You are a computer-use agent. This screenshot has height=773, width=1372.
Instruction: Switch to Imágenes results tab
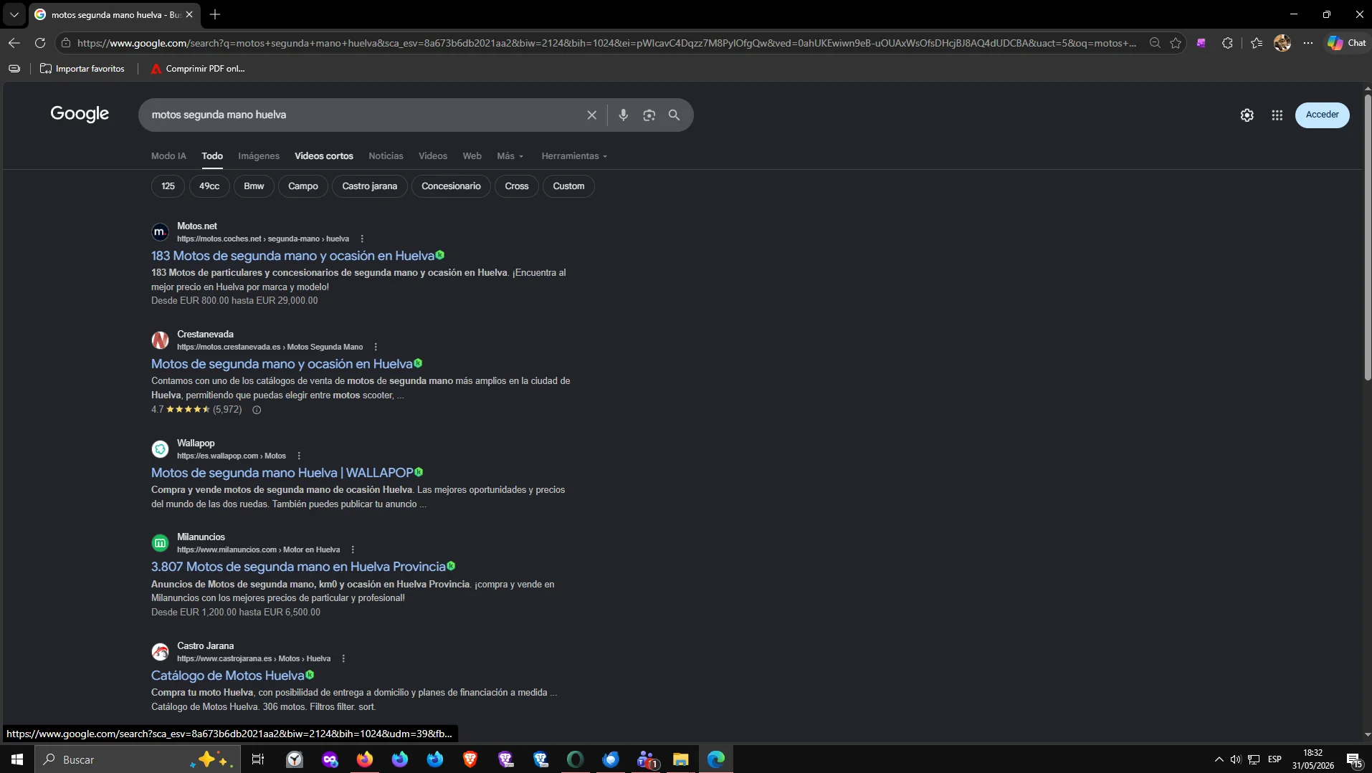click(259, 156)
